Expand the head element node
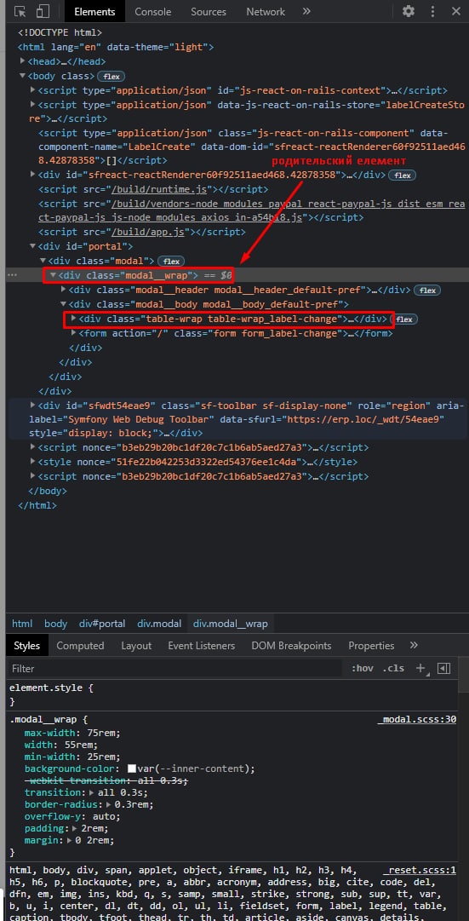Screen dimensions: 469x921 [22, 61]
